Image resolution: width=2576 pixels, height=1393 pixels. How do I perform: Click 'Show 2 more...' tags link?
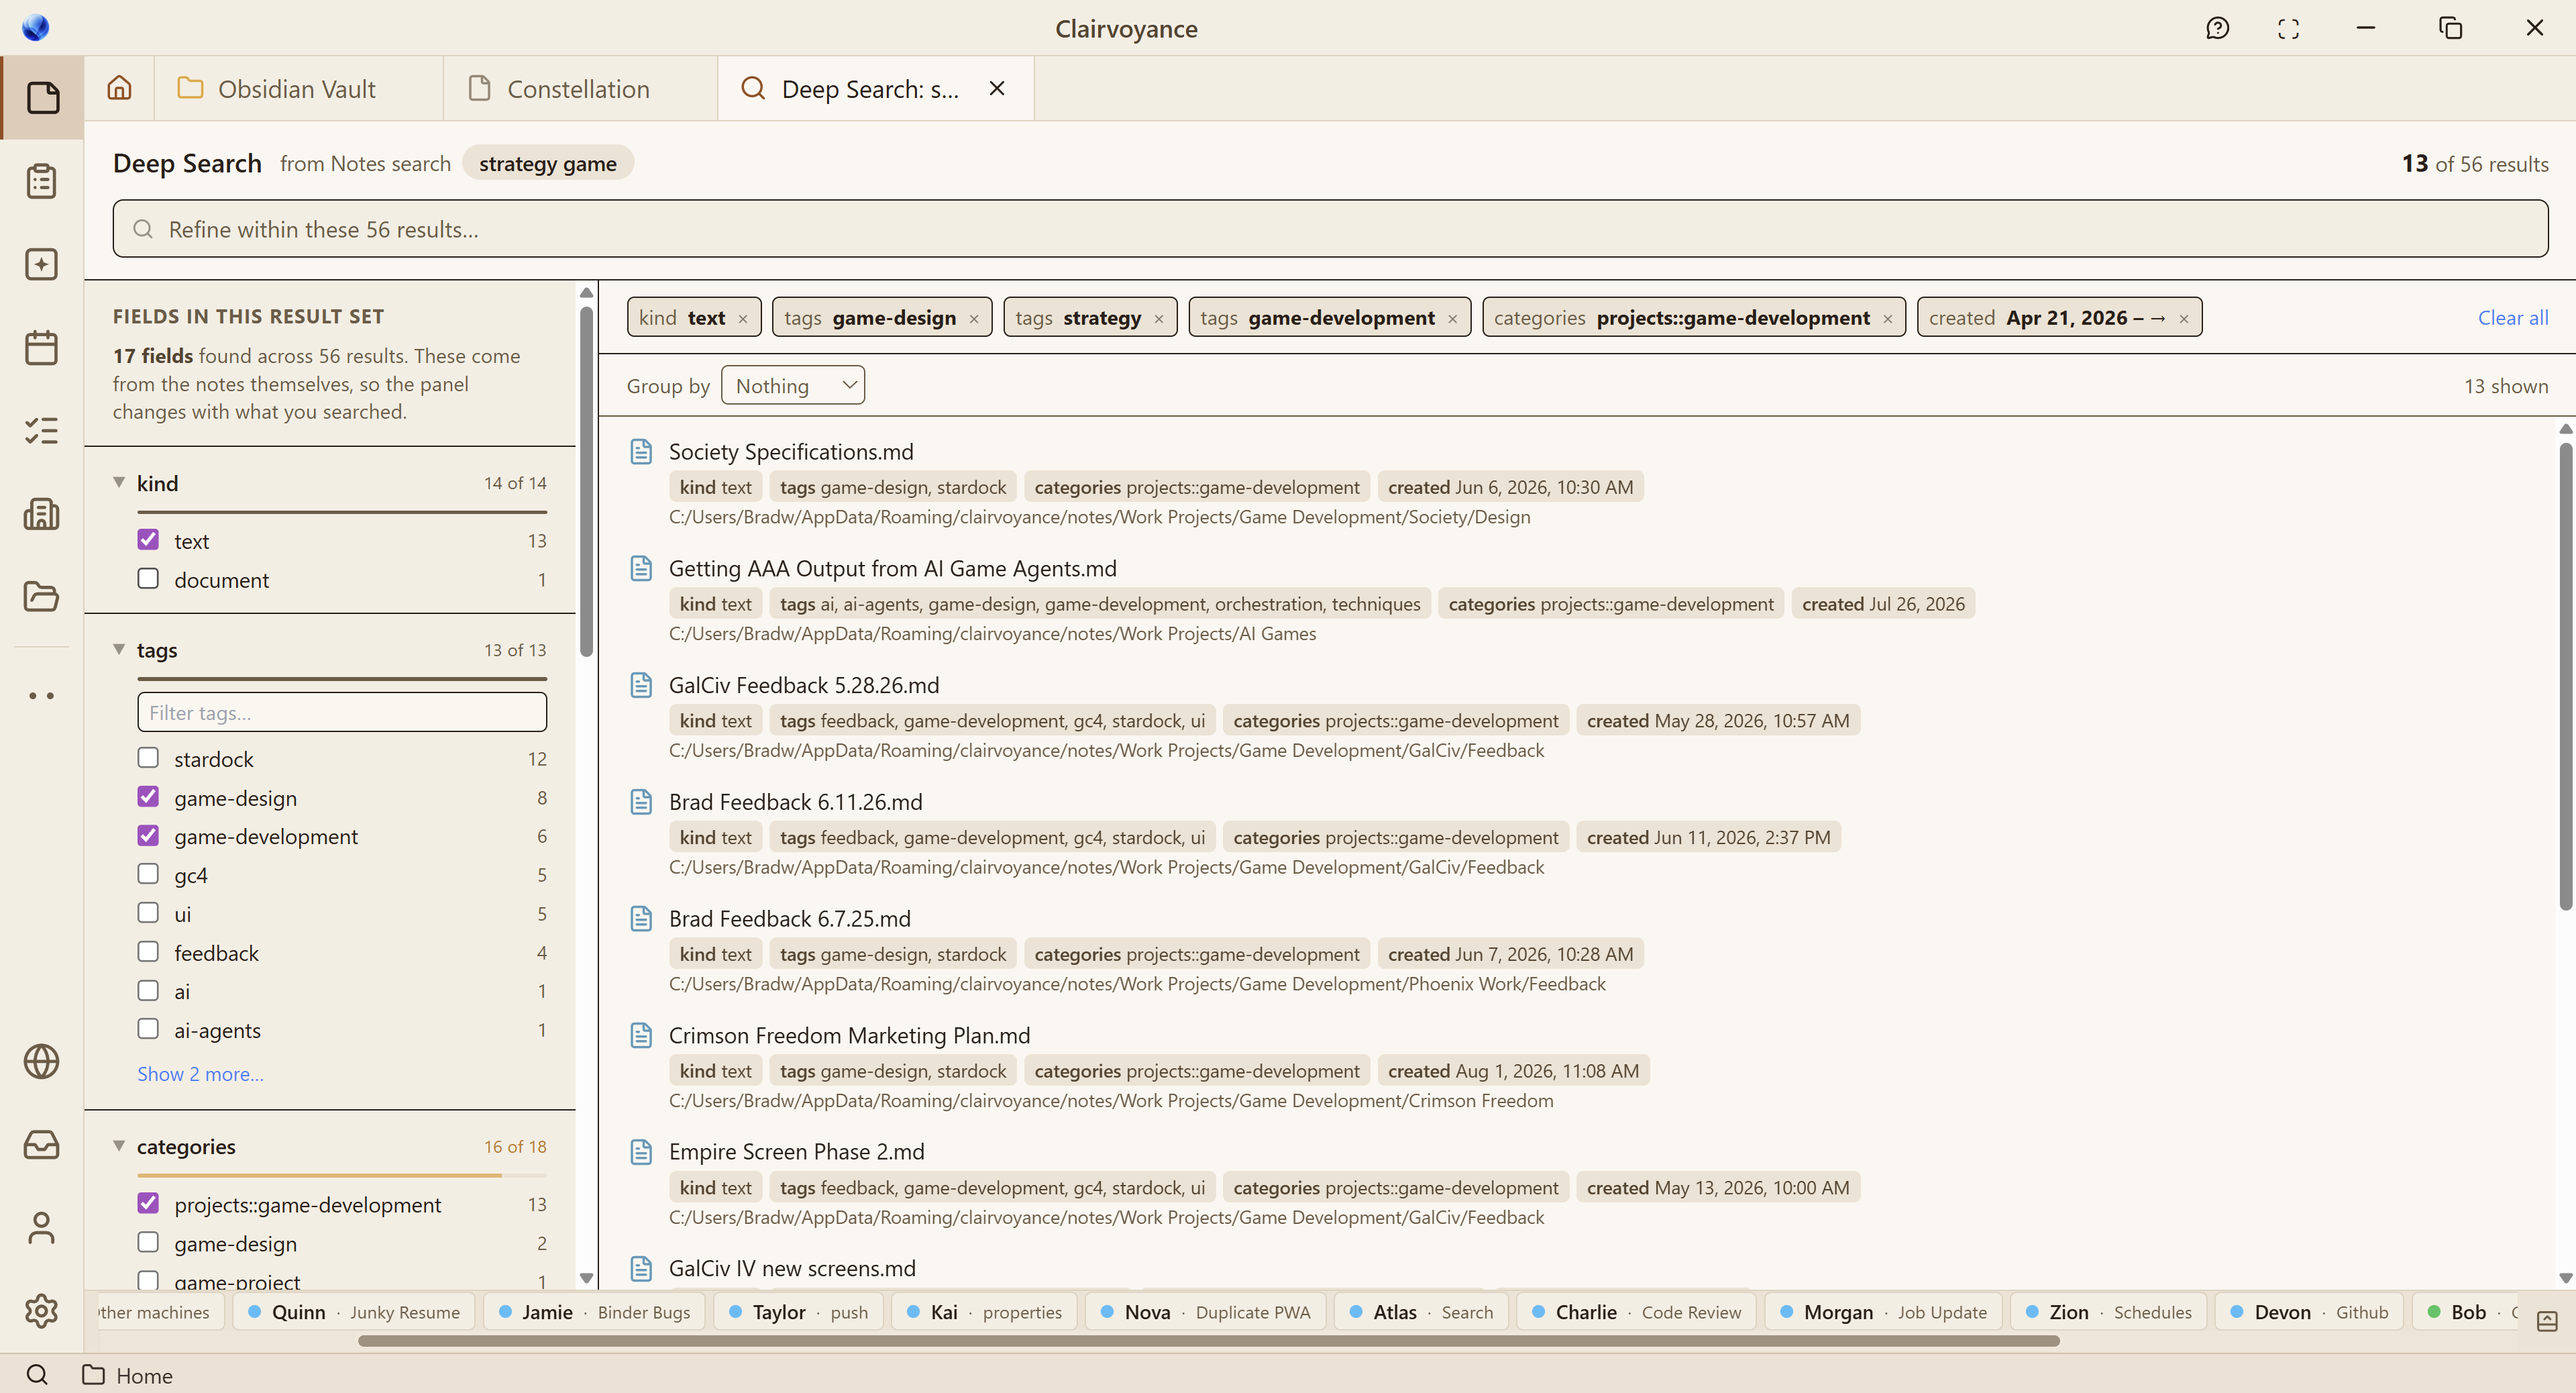coord(200,1073)
